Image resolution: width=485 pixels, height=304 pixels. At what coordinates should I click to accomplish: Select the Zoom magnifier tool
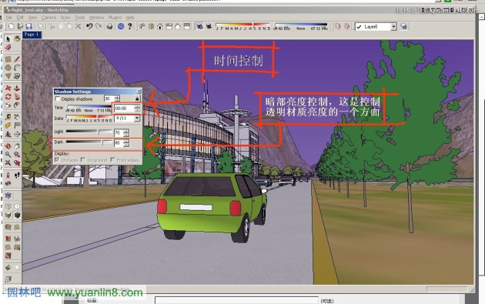pos(8,154)
